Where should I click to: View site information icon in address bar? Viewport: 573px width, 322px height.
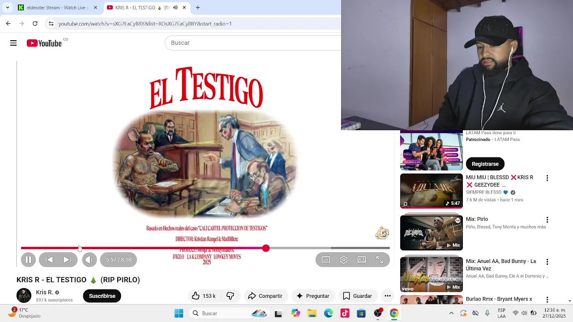coord(51,24)
